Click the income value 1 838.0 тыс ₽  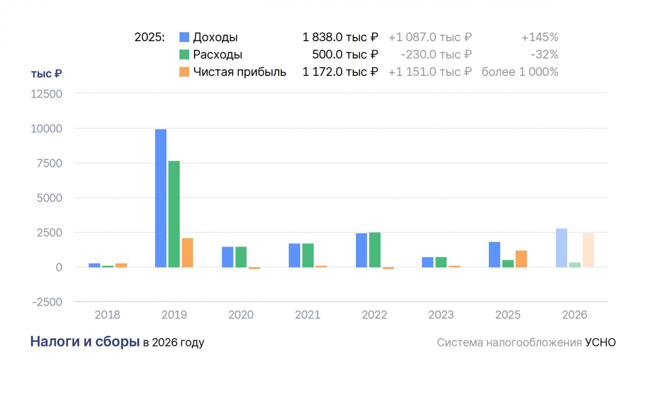tap(340, 37)
